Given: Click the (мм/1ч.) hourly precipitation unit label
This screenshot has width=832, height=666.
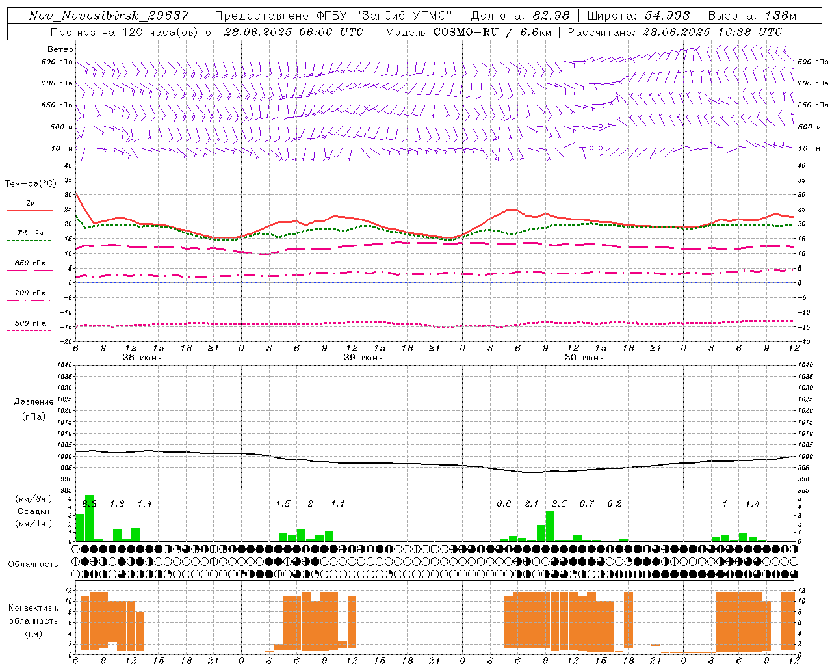Looking at the screenshot, I should (x=34, y=524).
